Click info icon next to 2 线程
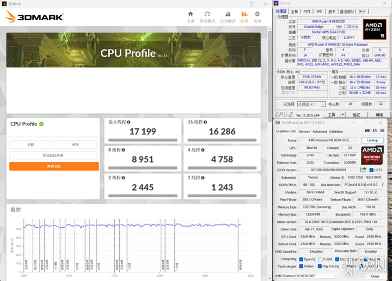This screenshot has width=392, height=281. point(124,178)
